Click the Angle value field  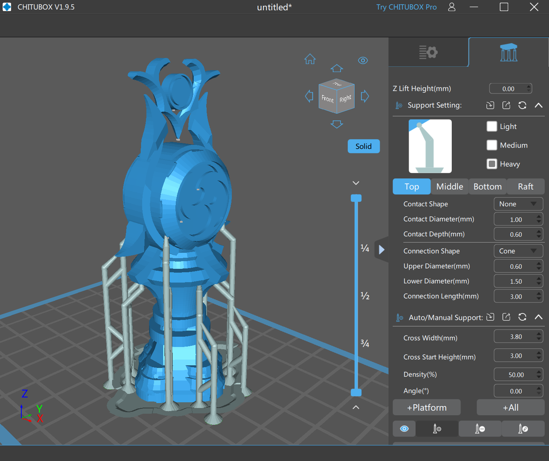[518, 391]
